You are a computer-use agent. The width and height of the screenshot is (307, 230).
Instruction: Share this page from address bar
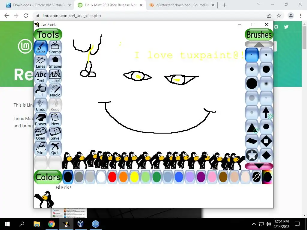pos(269,16)
